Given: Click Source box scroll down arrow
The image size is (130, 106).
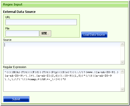Looking at the screenshot, I should click(x=122, y=62).
